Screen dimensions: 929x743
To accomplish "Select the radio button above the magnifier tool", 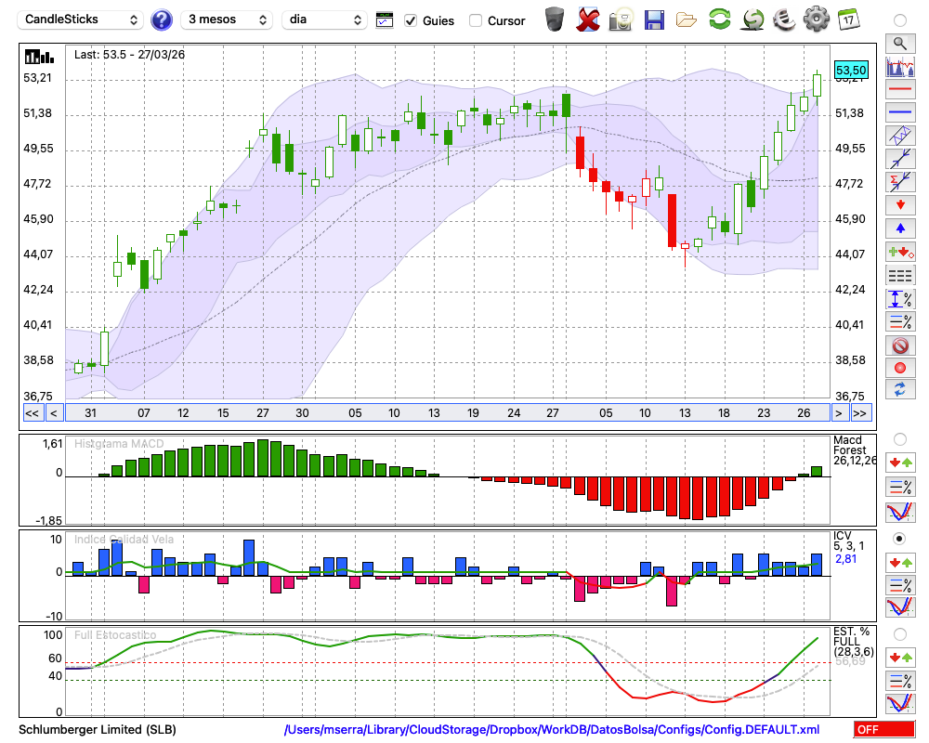I will coord(900,20).
